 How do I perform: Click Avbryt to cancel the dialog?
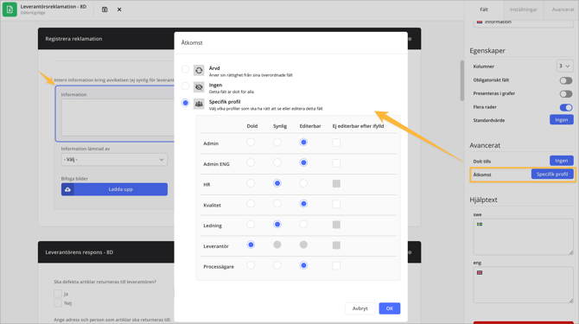click(360, 308)
